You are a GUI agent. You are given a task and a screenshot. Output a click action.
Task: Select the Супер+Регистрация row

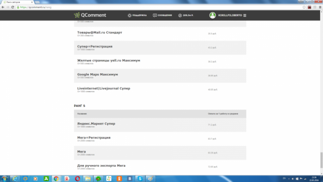point(160,48)
